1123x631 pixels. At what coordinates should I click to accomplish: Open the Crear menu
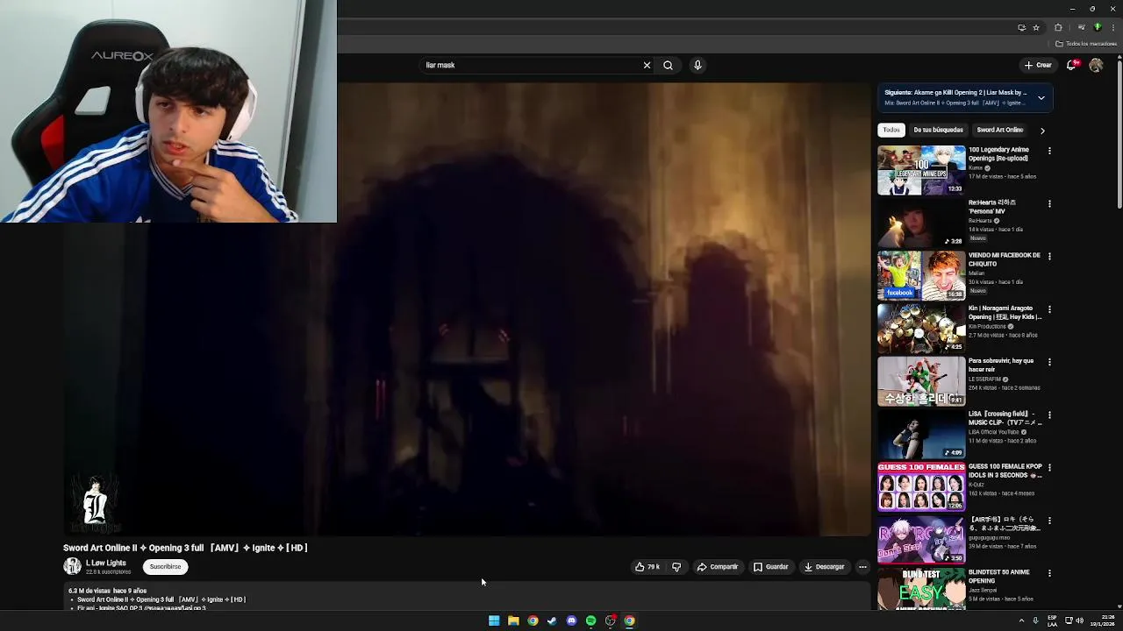click(x=1038, y=65)
